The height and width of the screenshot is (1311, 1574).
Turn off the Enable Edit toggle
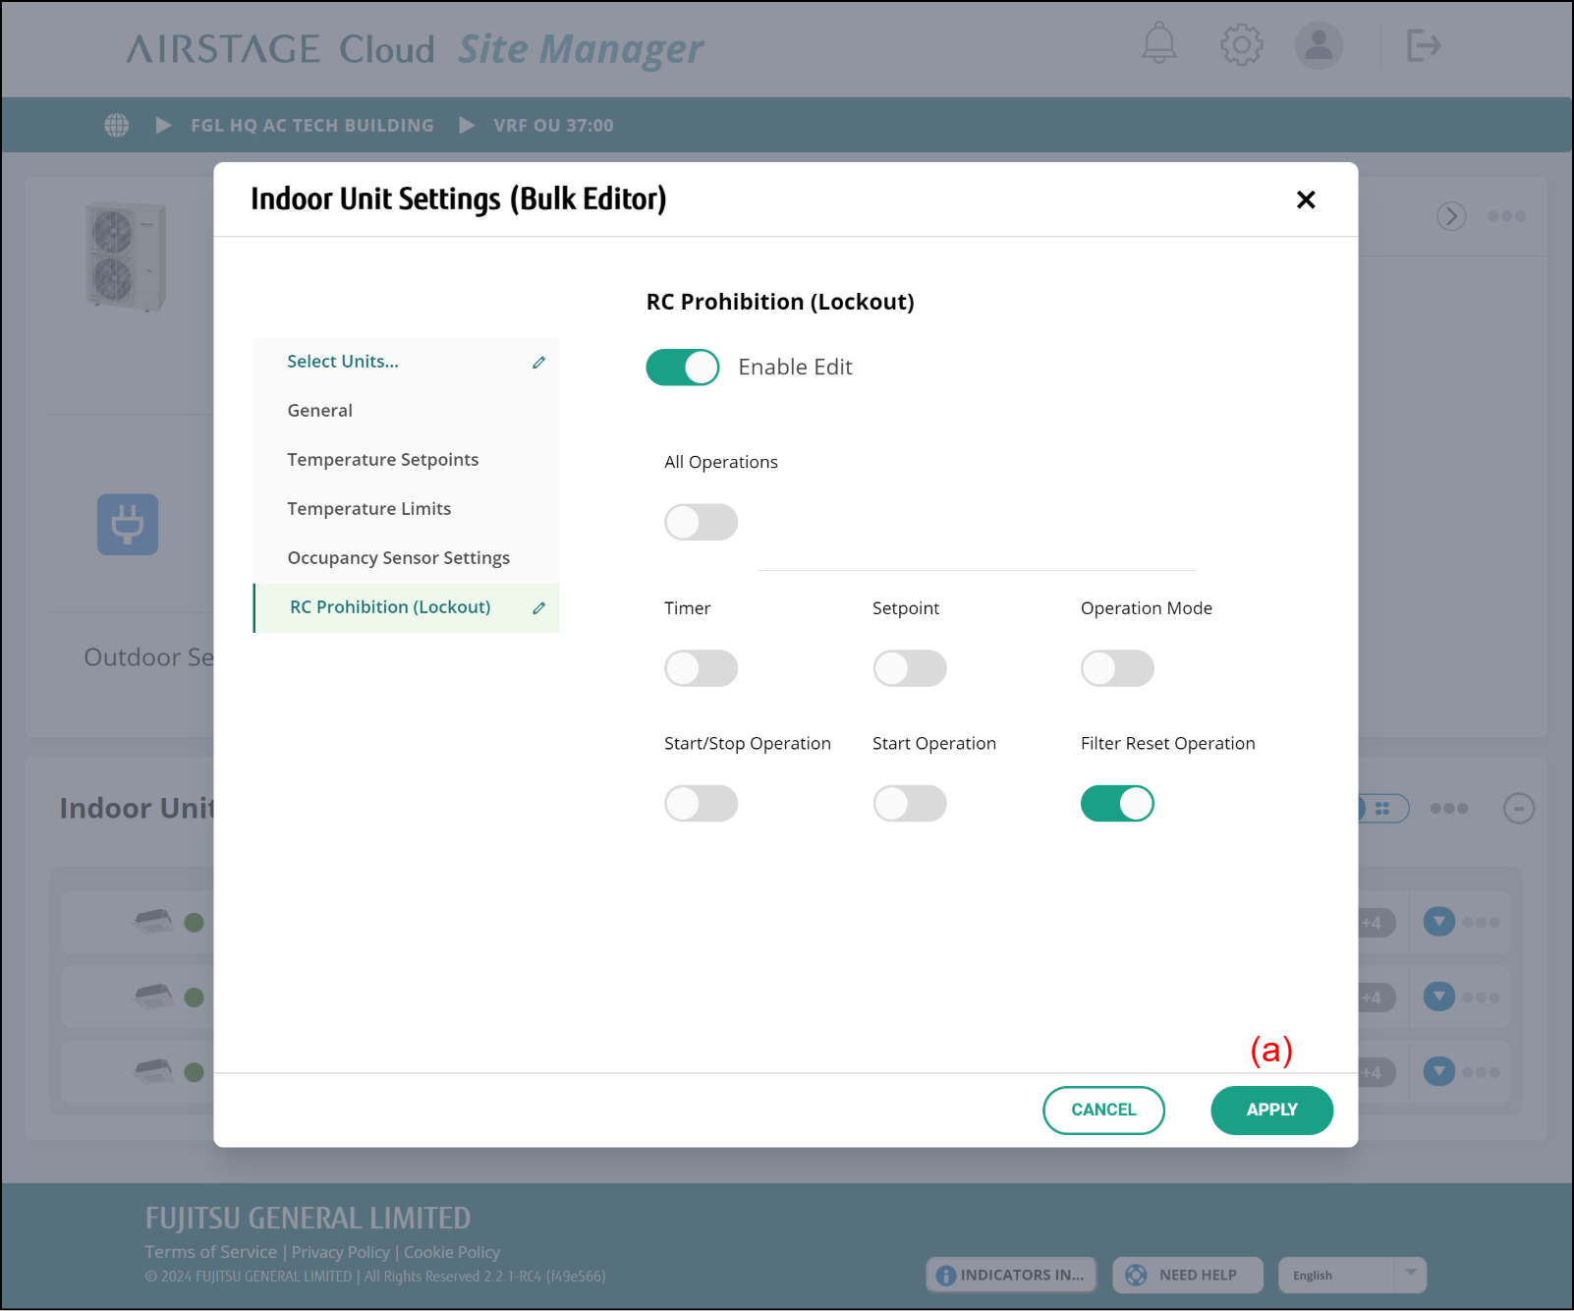pos(682,368)
